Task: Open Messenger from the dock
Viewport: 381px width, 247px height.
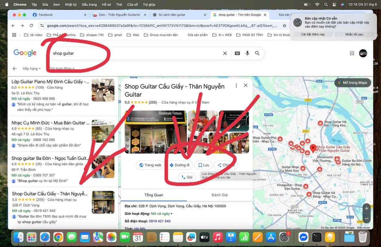Action: 304,237
